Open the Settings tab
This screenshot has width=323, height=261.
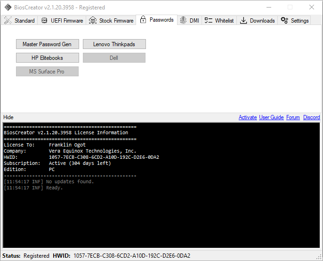pyautogui.click(x=294, y=20)
